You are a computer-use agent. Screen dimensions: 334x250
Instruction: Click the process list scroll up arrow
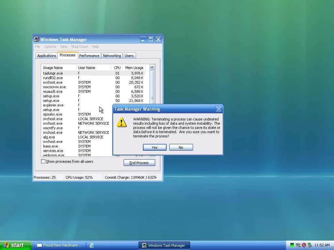point(152,67)
